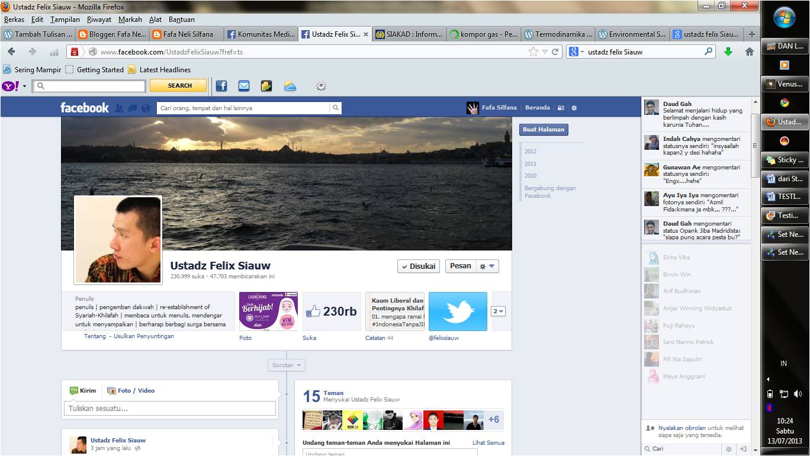Screen dimensions: 810x456
Task: Go back with the browser back arrow
Action: point(11,52)
